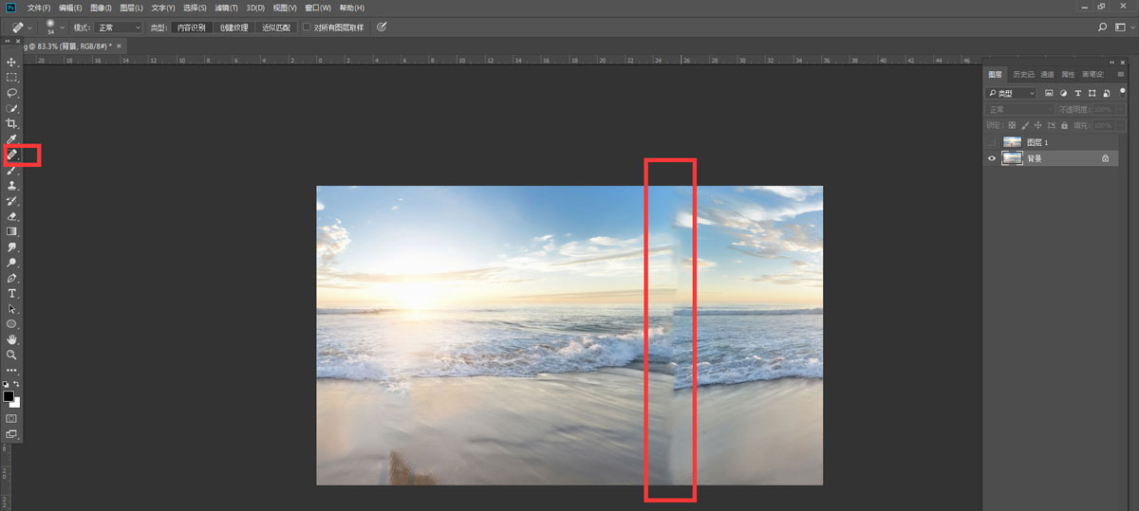Open the fill slider dropdown arrow
Screen dimensions: 1139x511
(x=1120, y=125)
